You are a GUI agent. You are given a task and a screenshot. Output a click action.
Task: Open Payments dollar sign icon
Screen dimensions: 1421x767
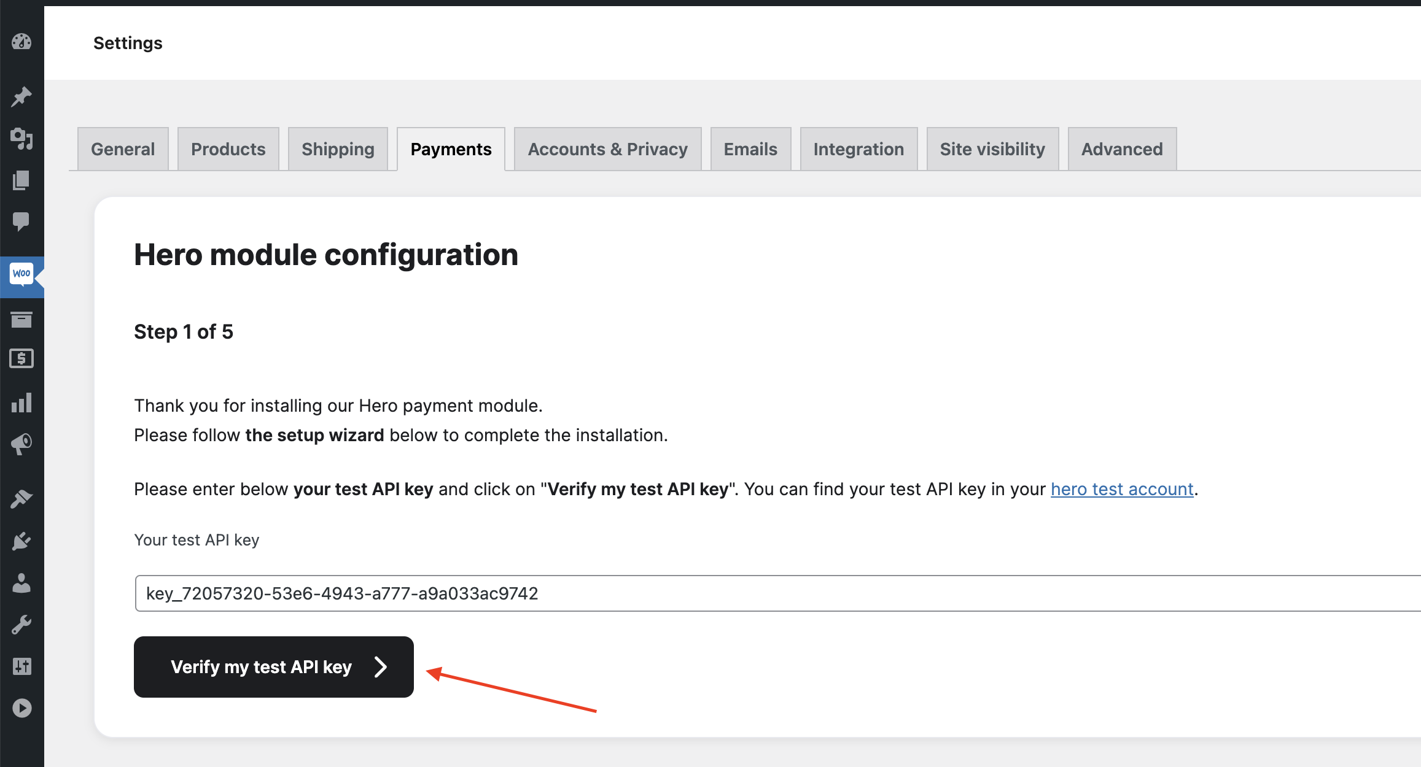point(21,358)
